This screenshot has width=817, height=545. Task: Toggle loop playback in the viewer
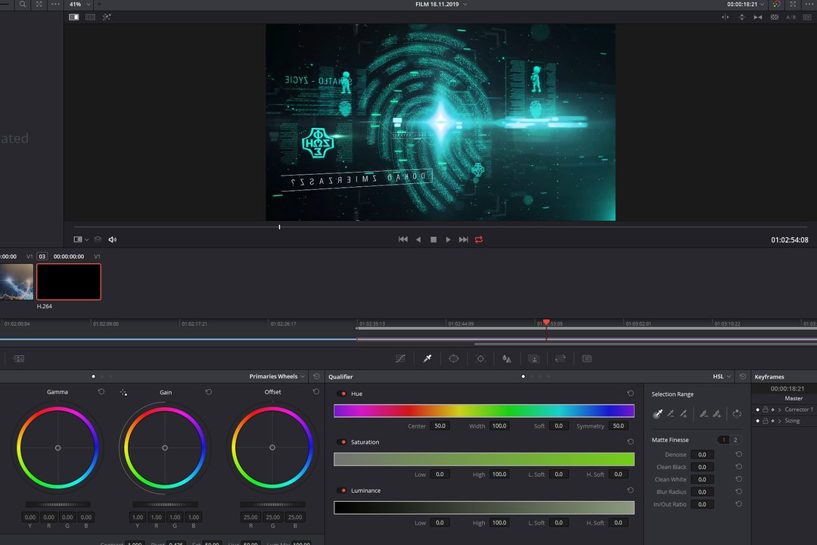[x=479, y=239]
